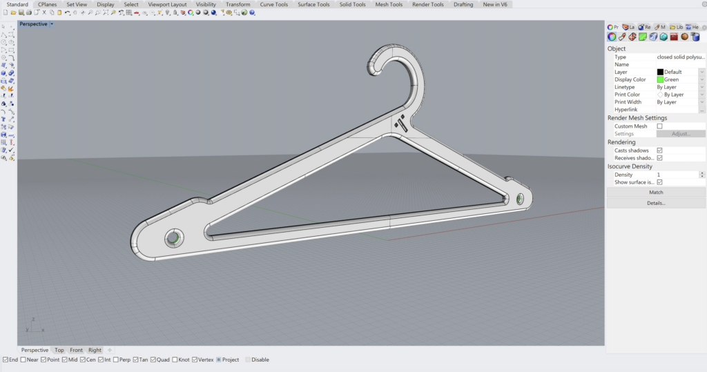Toggle the Casts shadows checkbox
This screenshot has width=707, height=372.
659,150
